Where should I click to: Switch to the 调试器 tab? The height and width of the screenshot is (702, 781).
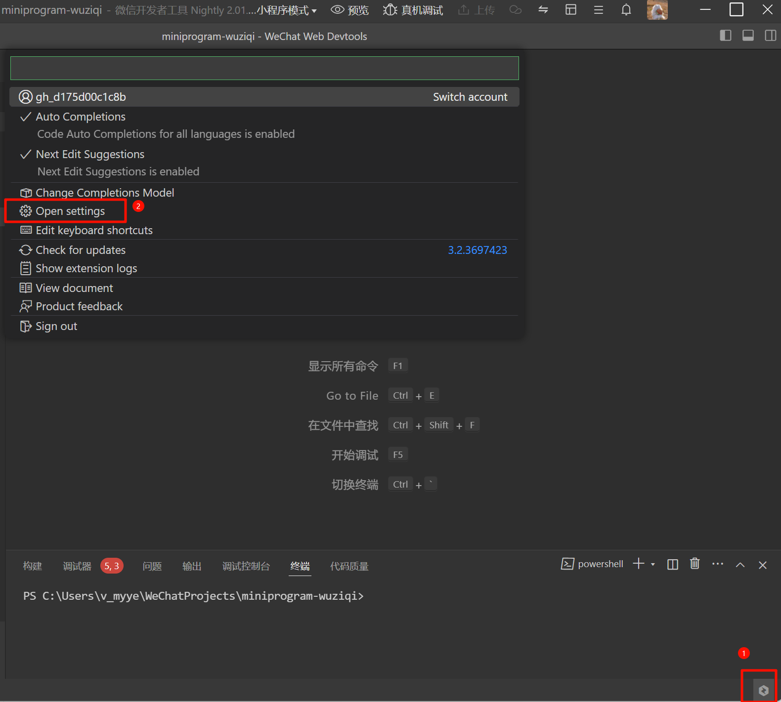[x=77, y=566]
